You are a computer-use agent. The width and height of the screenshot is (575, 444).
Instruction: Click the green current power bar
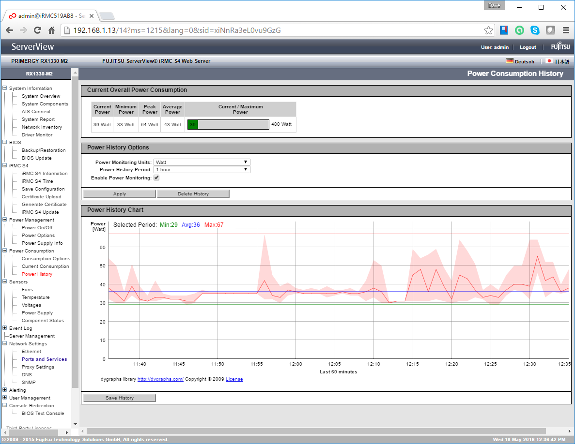coord(193,124)
